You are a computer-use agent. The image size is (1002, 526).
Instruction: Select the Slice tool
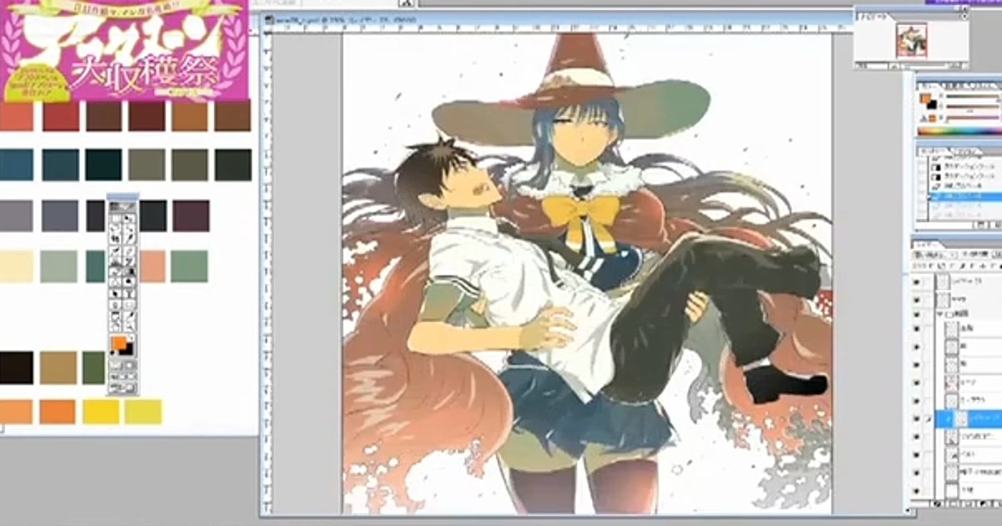pos(129,240)
